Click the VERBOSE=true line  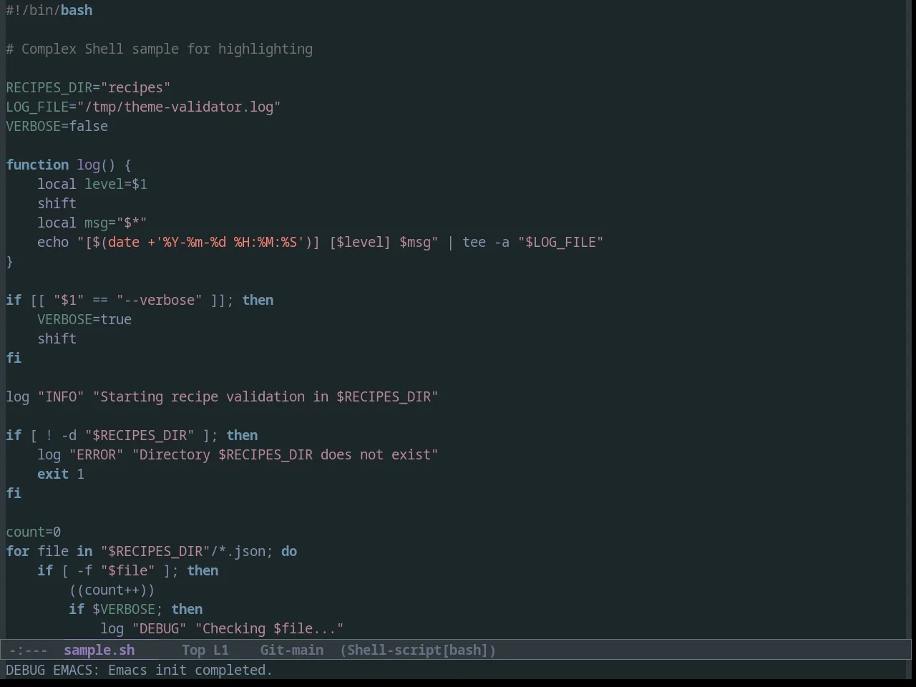click(x=84, y=319)
